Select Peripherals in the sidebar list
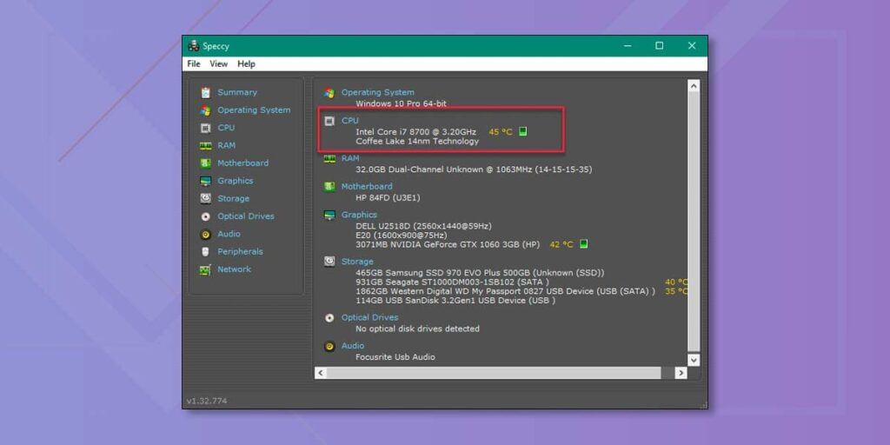This screenshot has width=890, height=445. pos(240,251)
